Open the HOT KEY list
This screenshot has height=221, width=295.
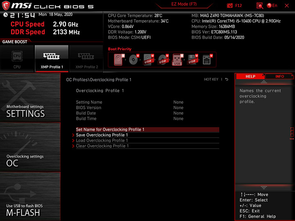tap(211, 79)
